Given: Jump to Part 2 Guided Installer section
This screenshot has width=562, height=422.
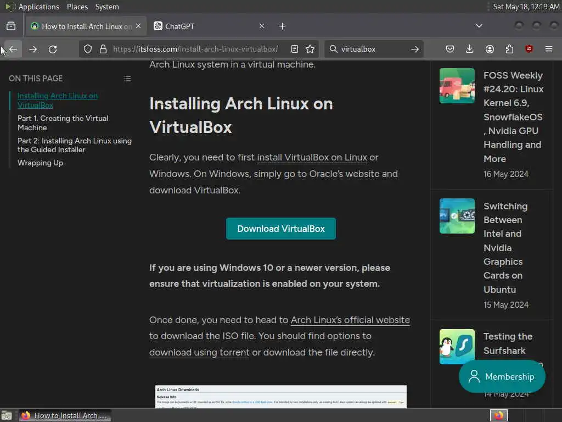Looking at the screenshot, I should click(75, 145).
